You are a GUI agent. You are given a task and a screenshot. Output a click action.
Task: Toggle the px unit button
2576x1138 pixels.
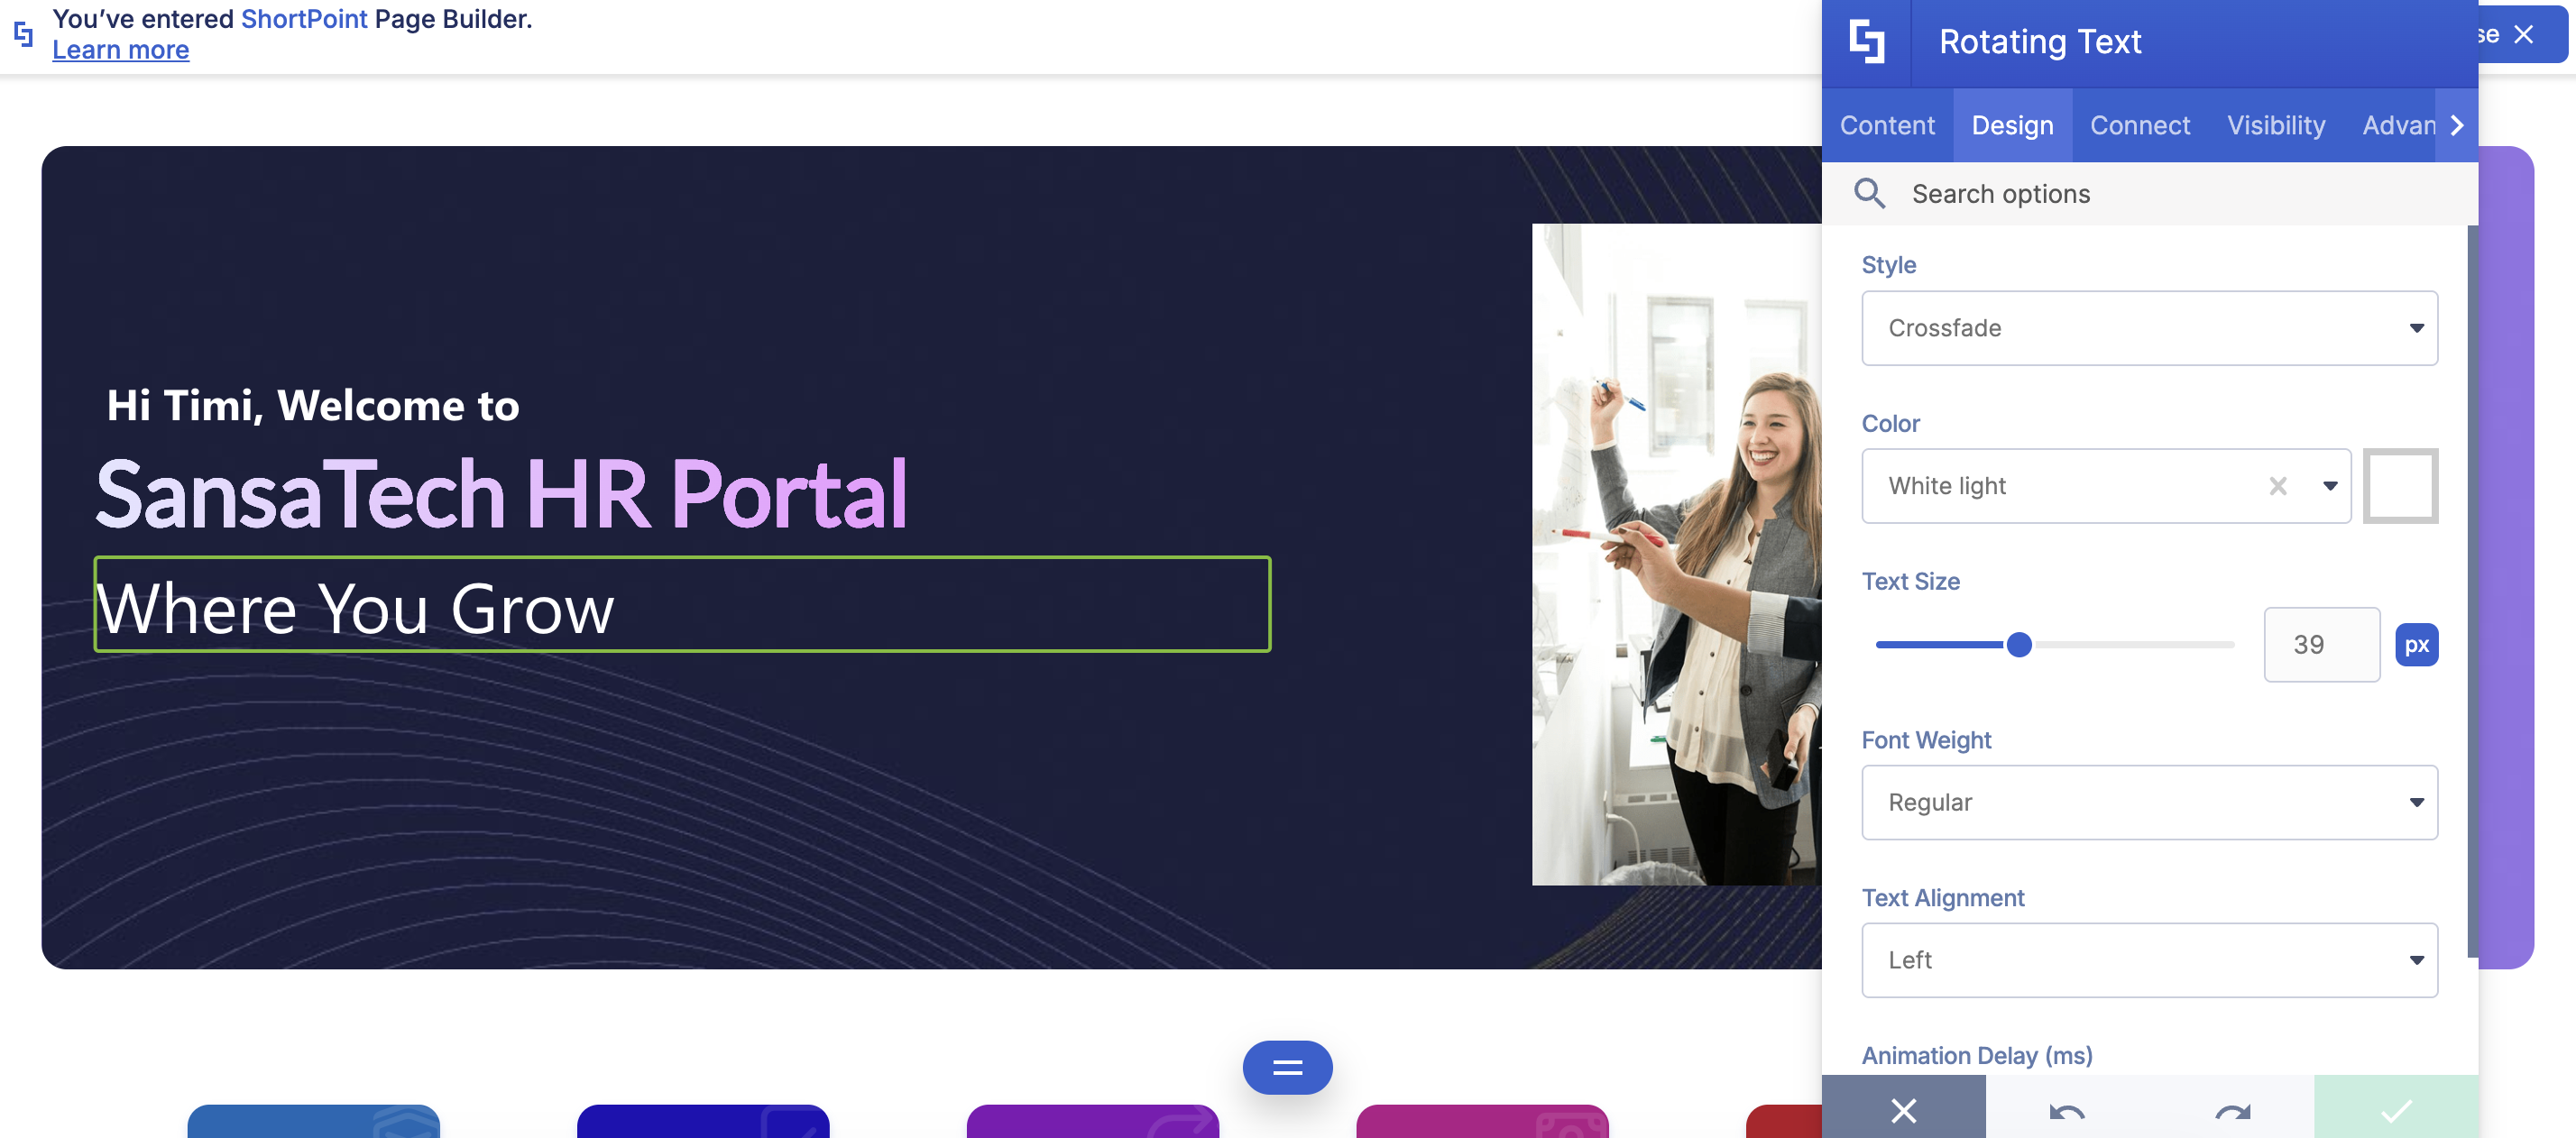2415,645
